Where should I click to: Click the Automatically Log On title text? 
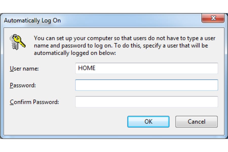pyautogui.click(x=32, y=21)
